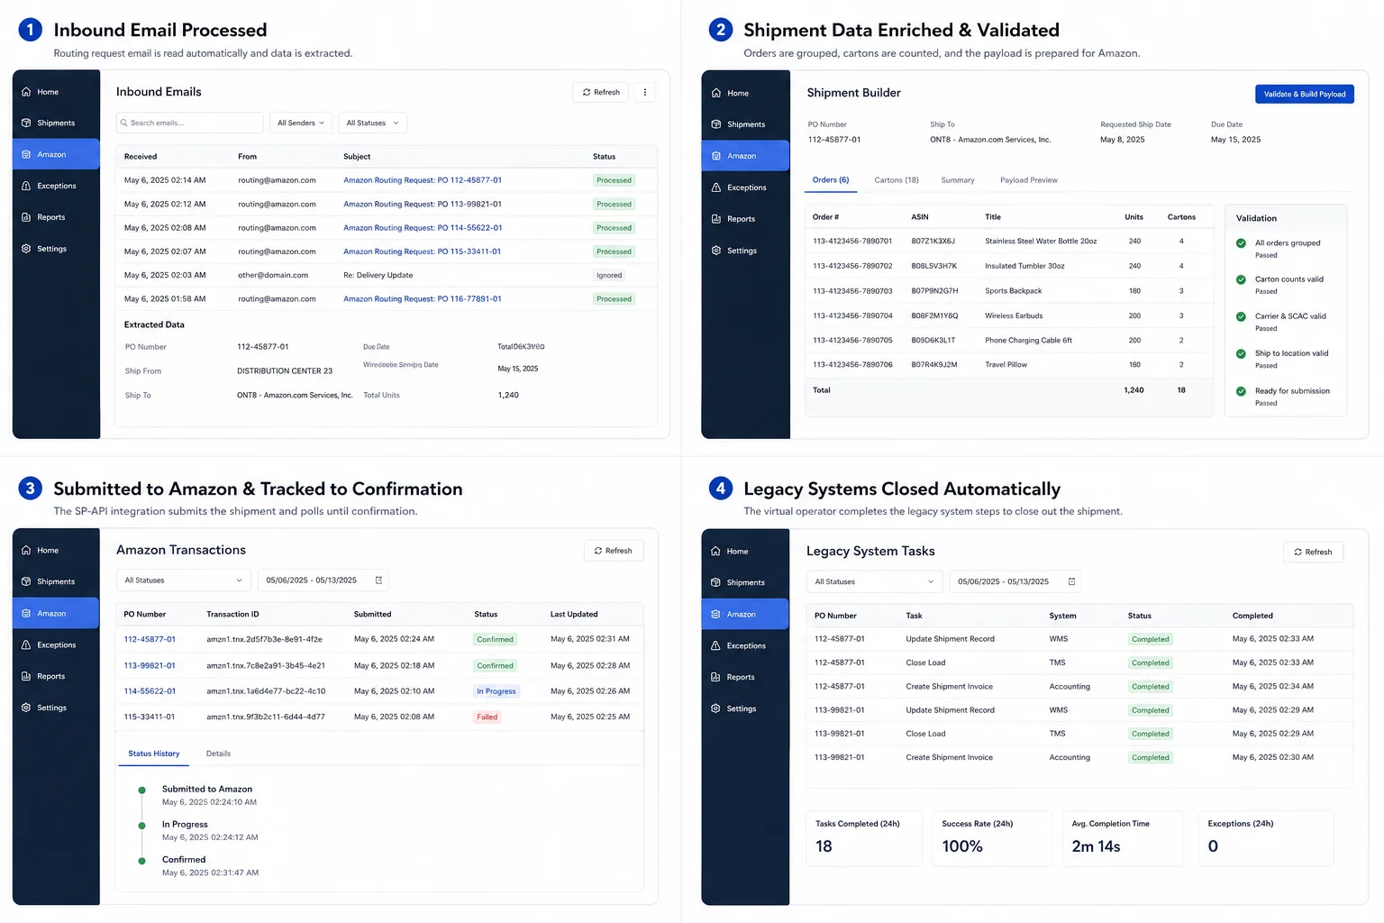Select the Status History tab
This screenshot has width=1384, height=923.
tap(154, 754)
